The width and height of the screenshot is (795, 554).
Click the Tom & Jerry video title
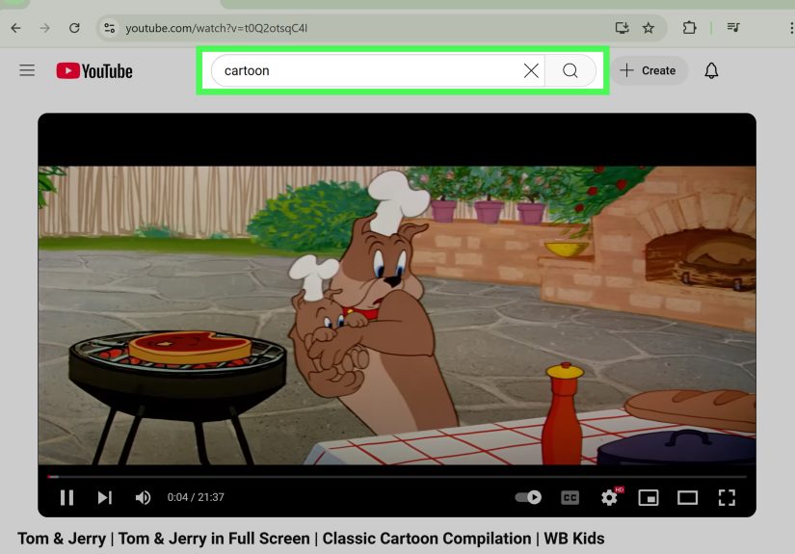(311, 539)
